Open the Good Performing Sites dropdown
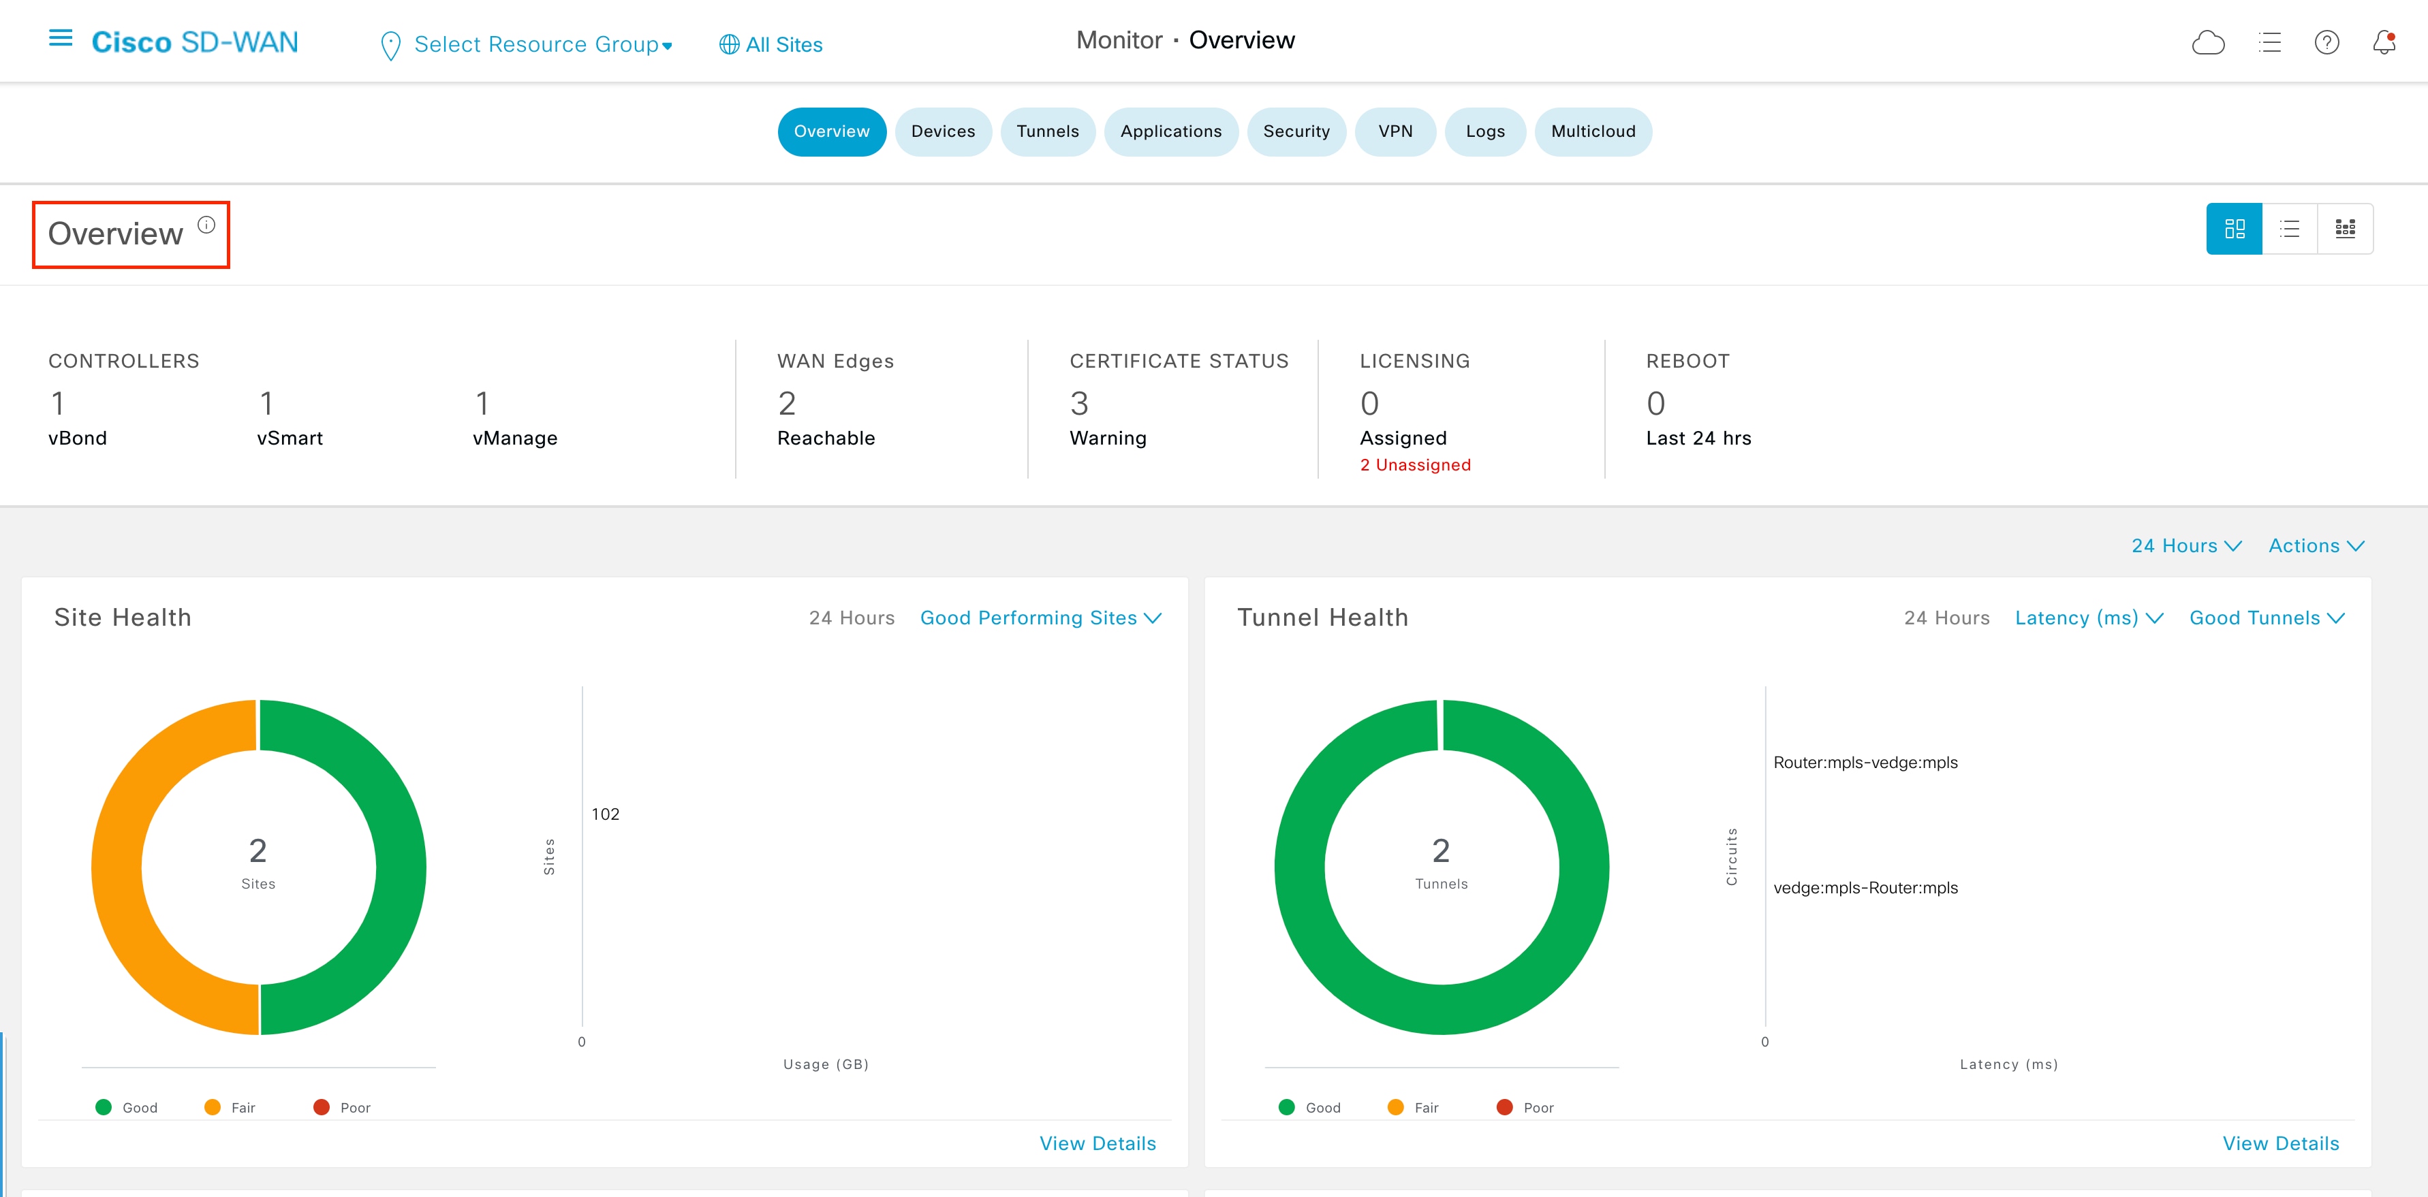2428x1197 pixels. pyautogui.click(x=1040, y=618)
